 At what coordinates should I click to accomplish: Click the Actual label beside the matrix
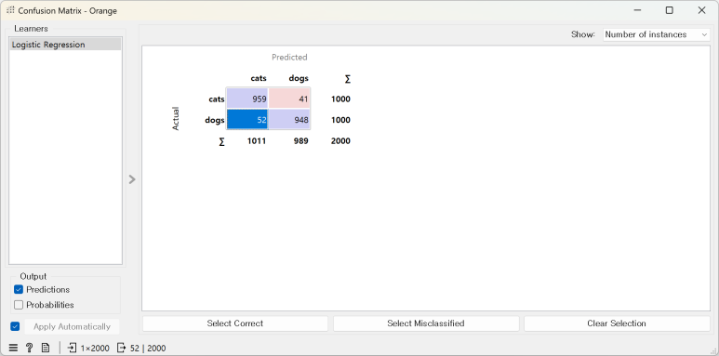click(x=176, y=119)
